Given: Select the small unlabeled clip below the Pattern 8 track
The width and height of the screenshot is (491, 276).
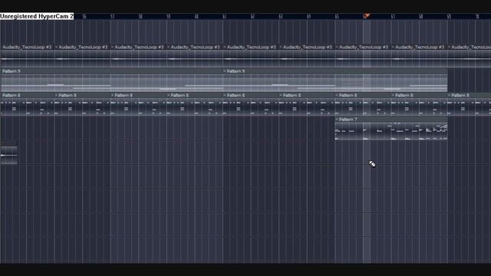Looking at the screenshot, I should coord(8,155).
